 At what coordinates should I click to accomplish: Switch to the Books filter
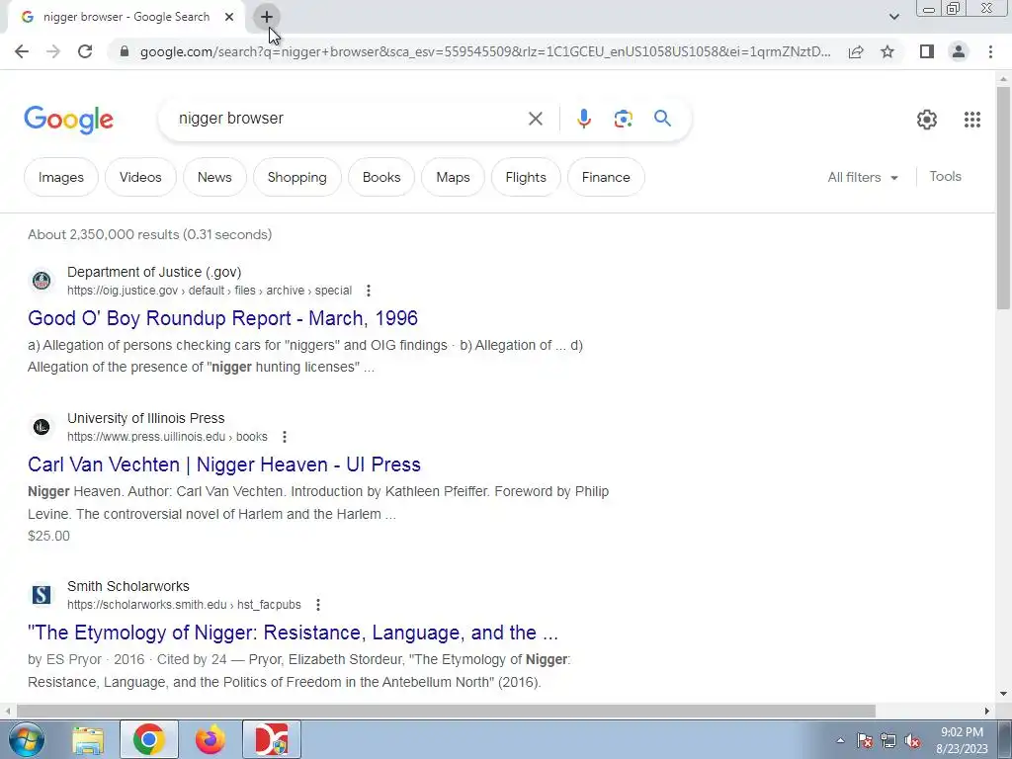tap(381, 177)
